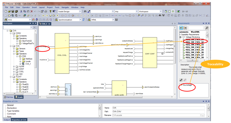The image size is (231, 123).
Task: Click the yellow question mark Help icon
Action: coord(50,11)
